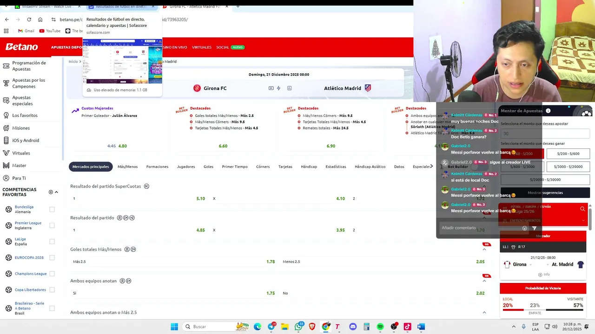
Task: Click browser reload button
Action: [x=29, y=19]
